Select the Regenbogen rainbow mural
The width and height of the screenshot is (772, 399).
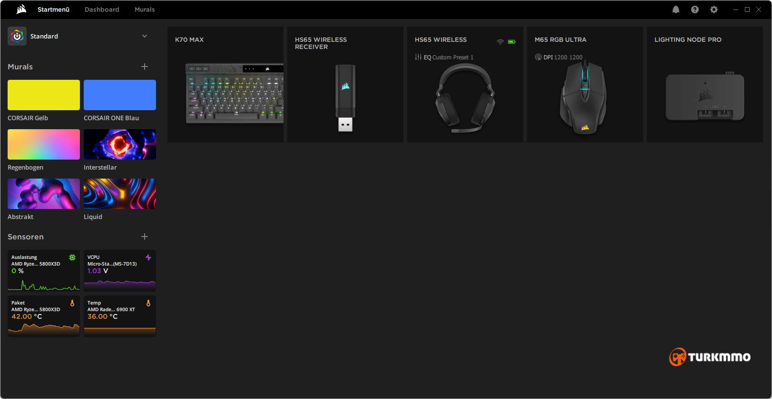(44, 144)
